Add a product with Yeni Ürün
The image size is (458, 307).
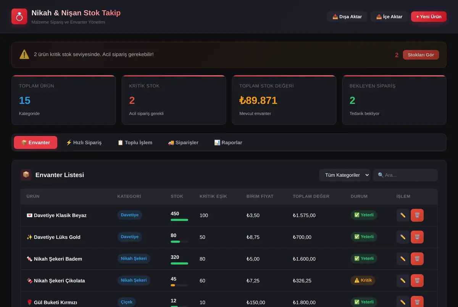[x=429, y=17]
